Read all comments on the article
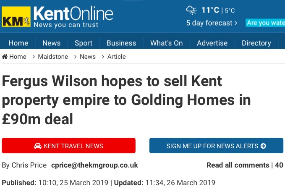This screenshot has width=285, height=194. (238, 165)
